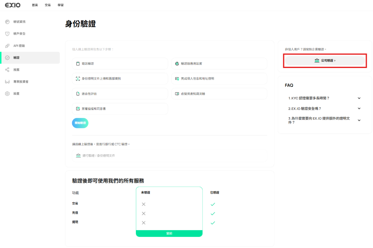Open 設置 settings icon in sidebar
The height and width of the screenshot is (248, 373).
click(x=7, y=94)
